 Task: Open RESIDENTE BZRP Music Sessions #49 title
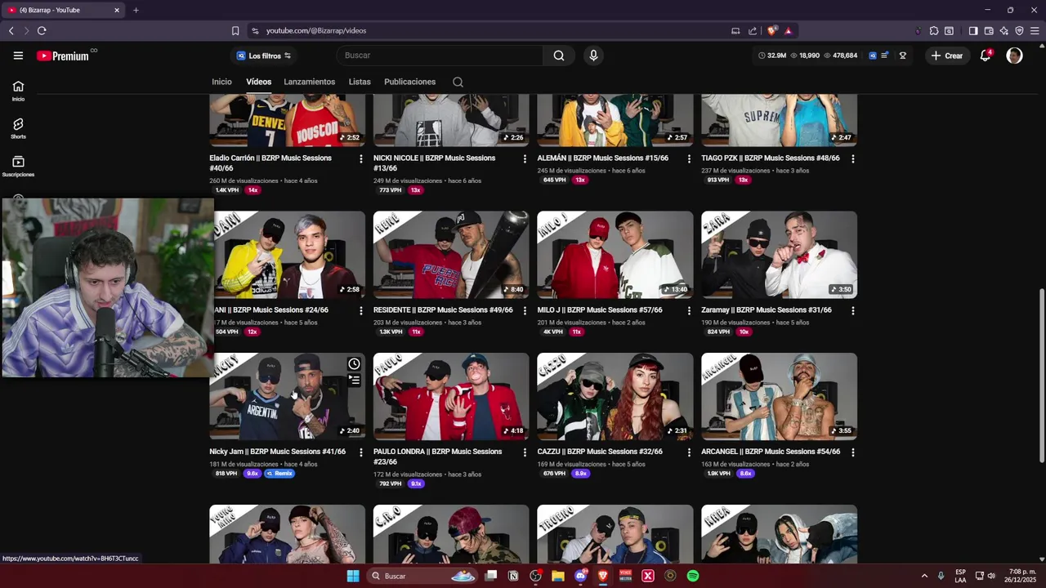(443, 310)
